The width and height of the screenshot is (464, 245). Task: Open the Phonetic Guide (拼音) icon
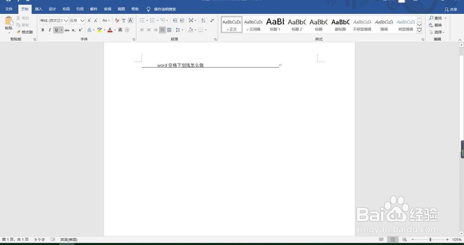[123, 21]
